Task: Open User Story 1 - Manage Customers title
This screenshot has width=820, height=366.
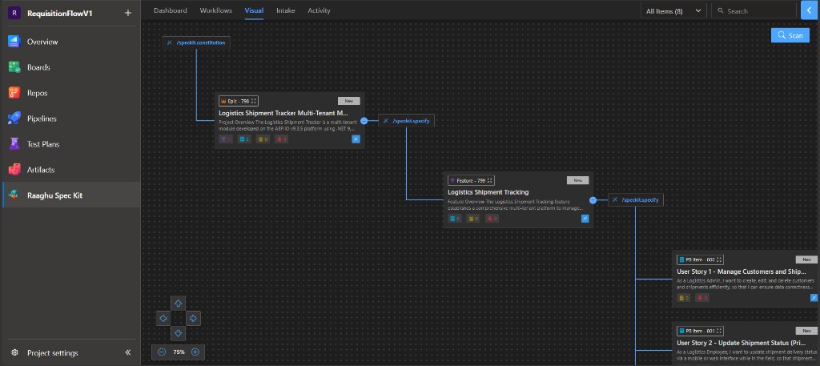Action: click(742, 271)
